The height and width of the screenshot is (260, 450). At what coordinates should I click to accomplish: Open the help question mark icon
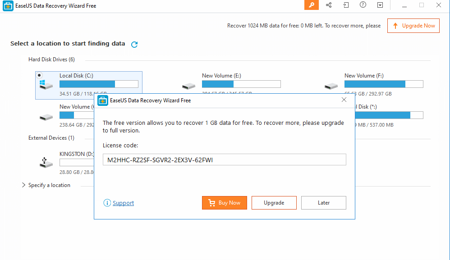click(x=363, y=5)
